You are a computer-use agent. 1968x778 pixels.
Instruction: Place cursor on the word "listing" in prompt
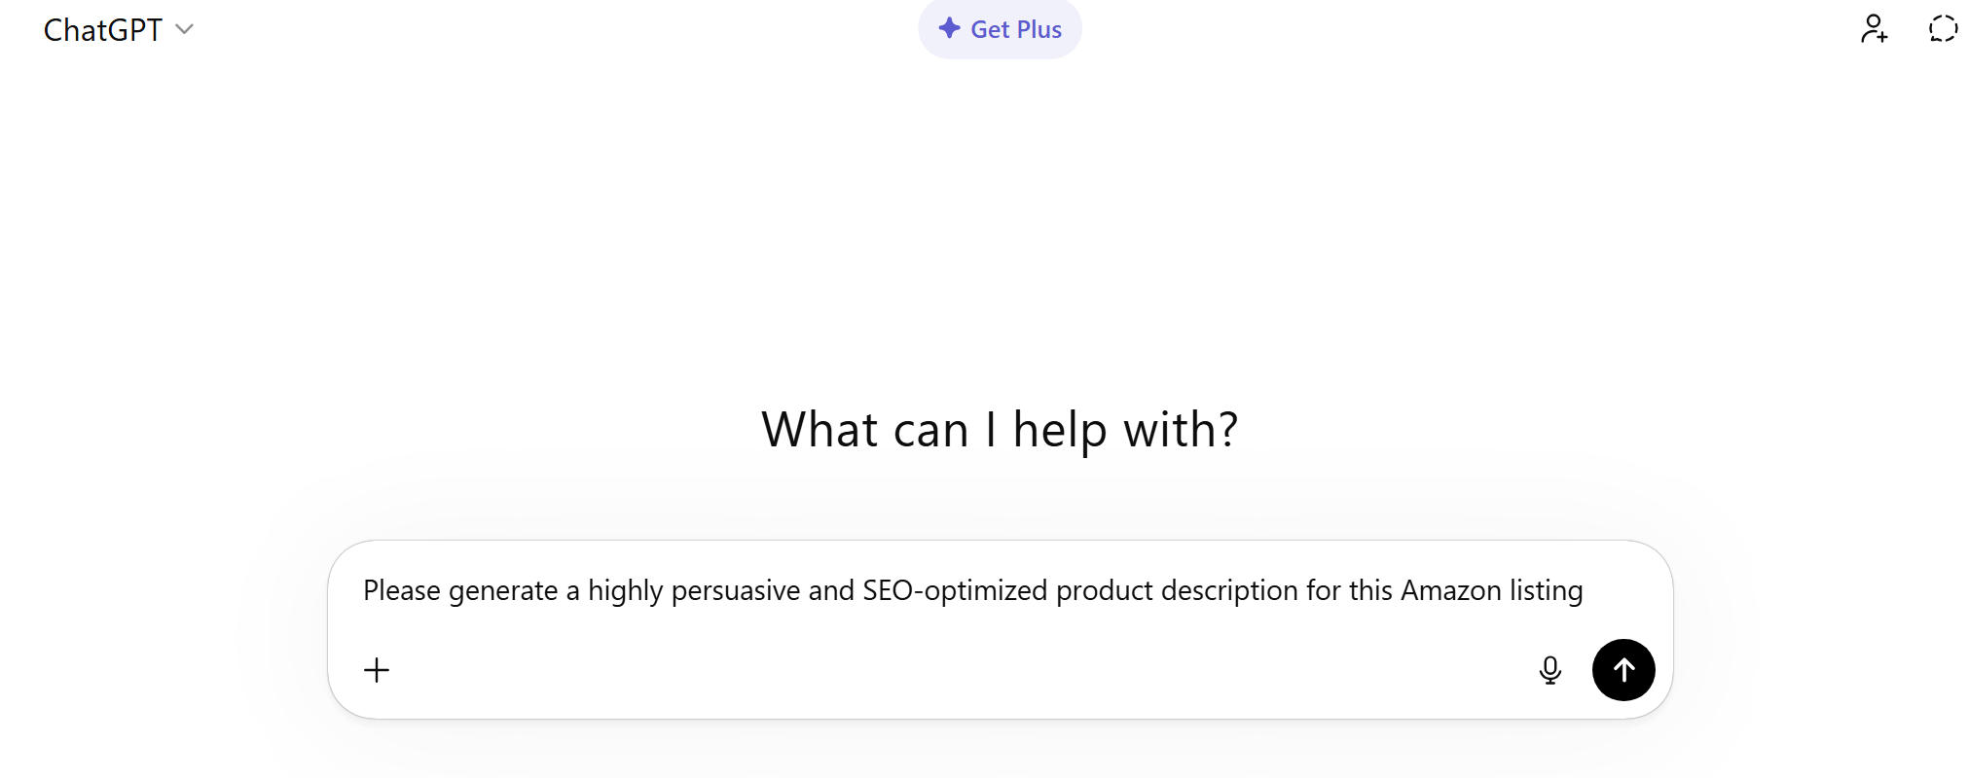coord(1546,590)
